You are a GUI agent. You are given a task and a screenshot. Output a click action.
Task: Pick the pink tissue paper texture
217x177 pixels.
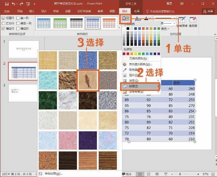pyautogui.click(x=67, y=140)
